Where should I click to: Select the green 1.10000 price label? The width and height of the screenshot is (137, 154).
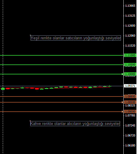(x=130, y=74)
